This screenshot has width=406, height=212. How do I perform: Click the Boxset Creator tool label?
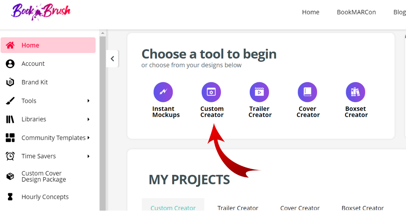click(x=356, y=112)
